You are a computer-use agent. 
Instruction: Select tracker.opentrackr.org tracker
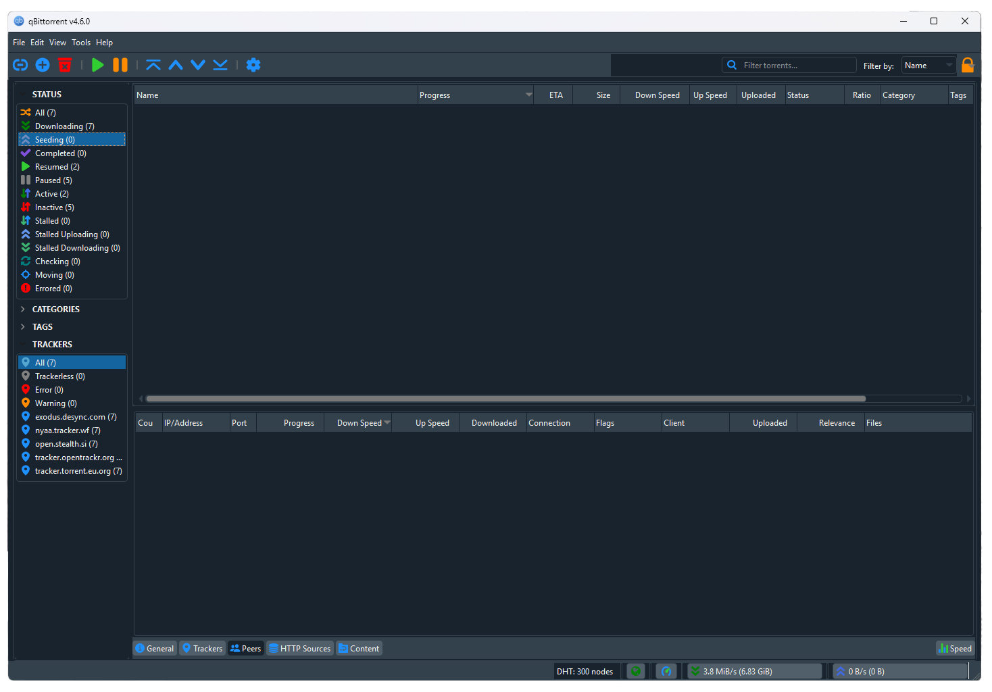pos(72,458)
